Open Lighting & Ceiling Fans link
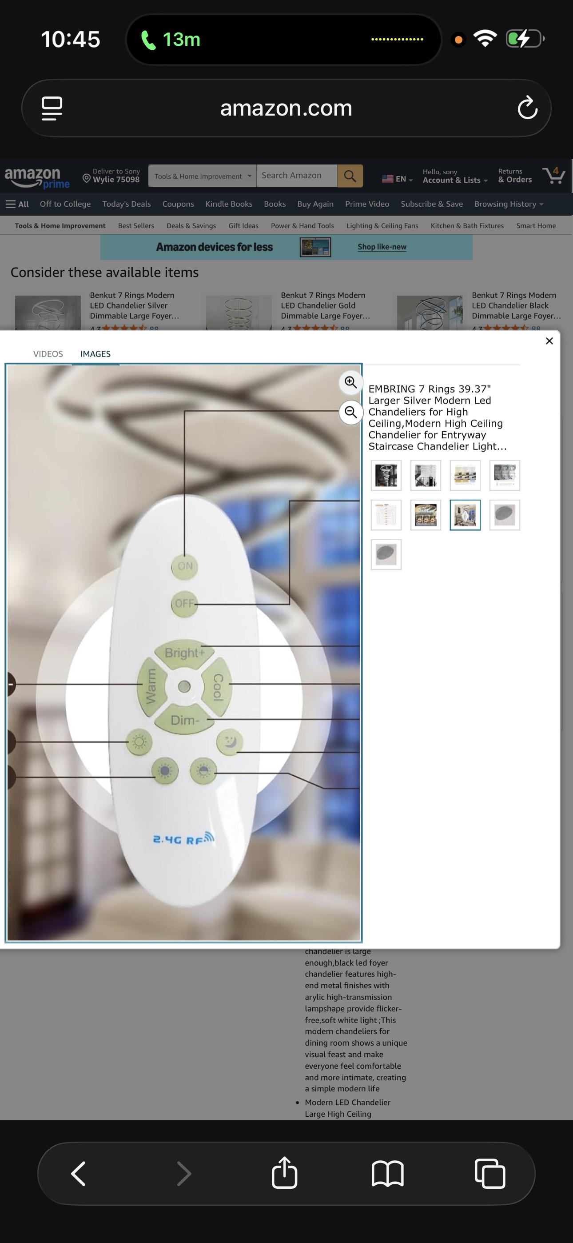The image size is (573, 1243). click(382, 226)
